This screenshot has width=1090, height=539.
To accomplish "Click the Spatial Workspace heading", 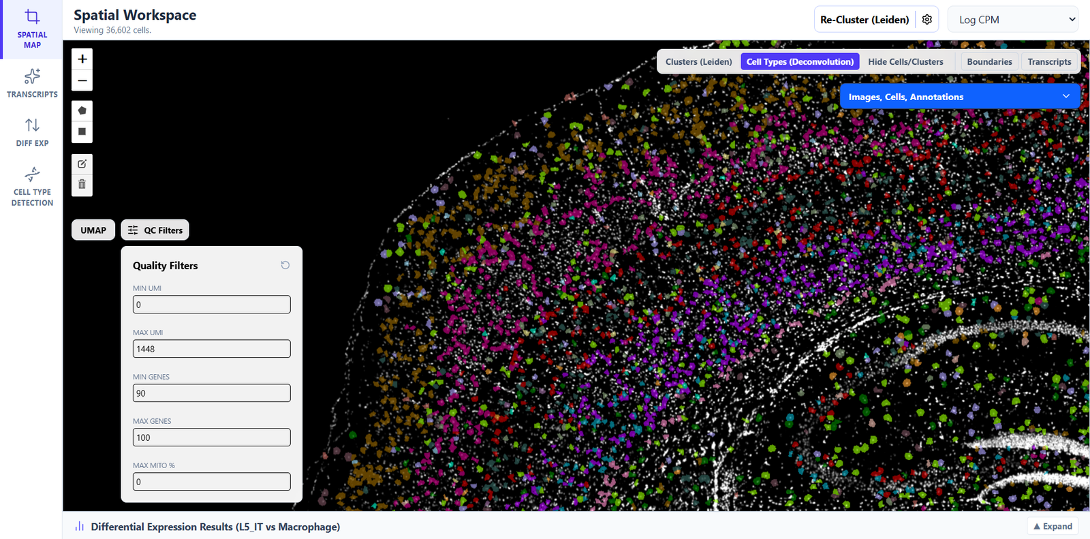I will [x=135, y=15].
